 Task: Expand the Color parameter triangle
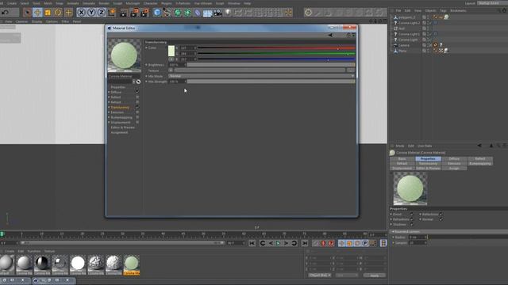click(x=146, y=47)
